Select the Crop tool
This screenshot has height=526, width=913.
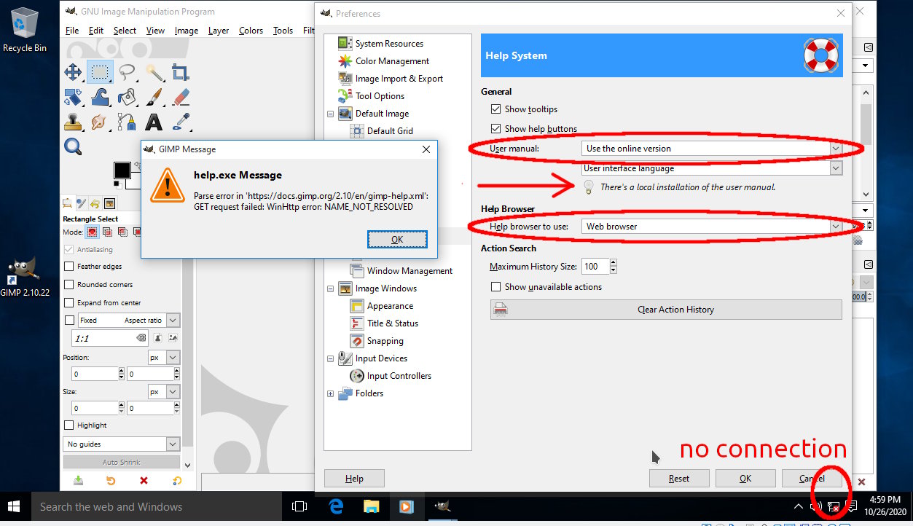click(181, 71)
